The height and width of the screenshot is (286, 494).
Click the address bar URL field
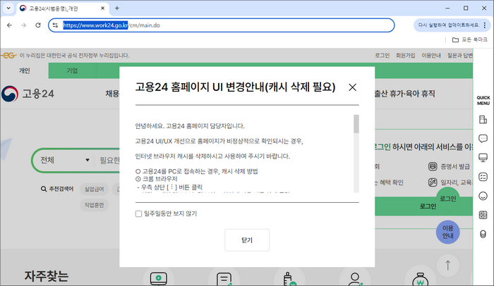(x=221, y=25)
